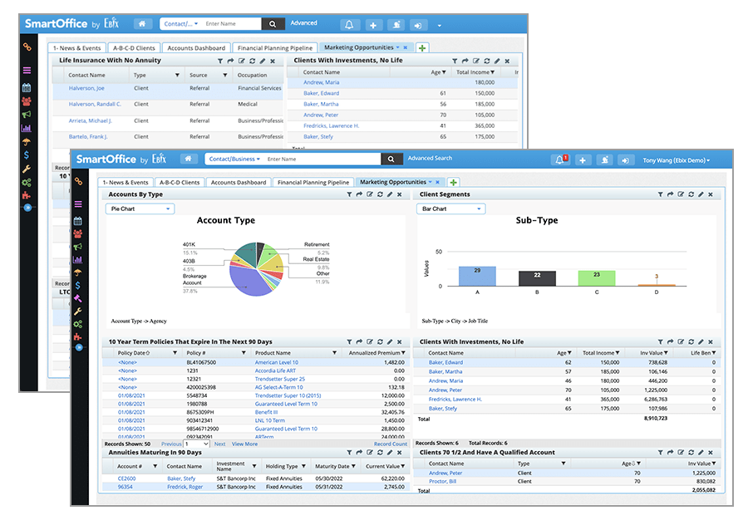Click filter icon in Accounts By Type panel
Image resolution: width=748 pixels, height=525 pixels.
point(350,194)
